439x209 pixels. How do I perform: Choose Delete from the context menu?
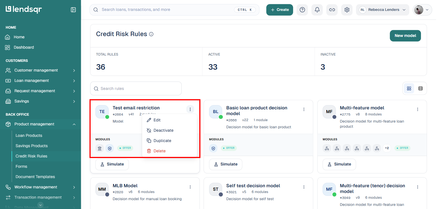point(169,151)
